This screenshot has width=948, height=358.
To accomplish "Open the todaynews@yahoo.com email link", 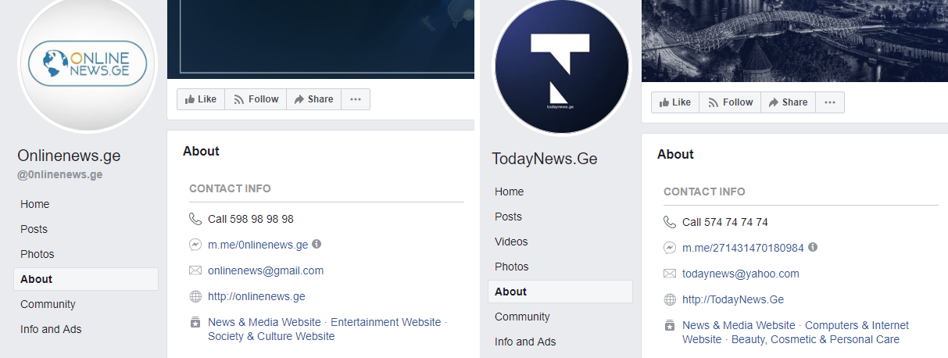I will (x=741, y=274).
